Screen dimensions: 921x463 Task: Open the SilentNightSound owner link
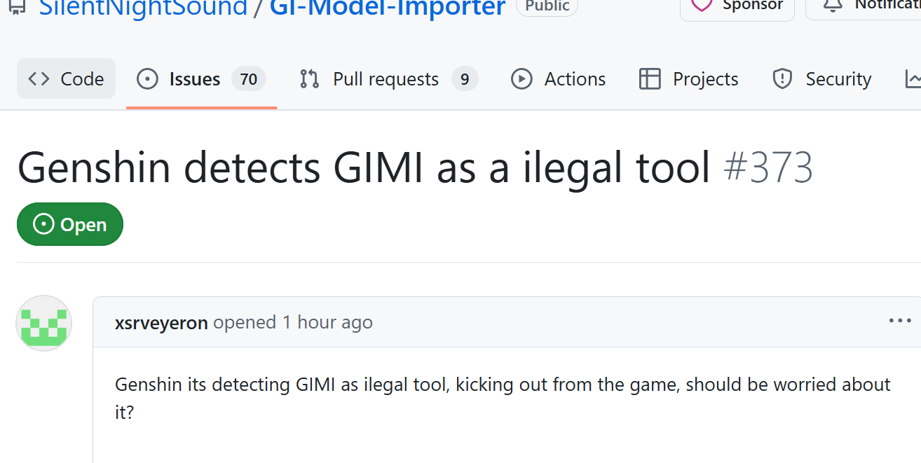pos(143,8)
